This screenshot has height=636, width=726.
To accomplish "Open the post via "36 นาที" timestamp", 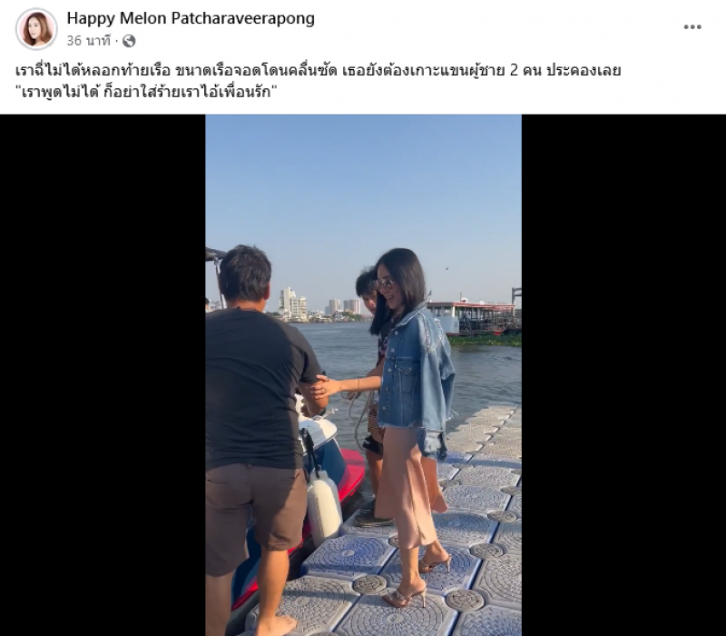I will [88, 41].
